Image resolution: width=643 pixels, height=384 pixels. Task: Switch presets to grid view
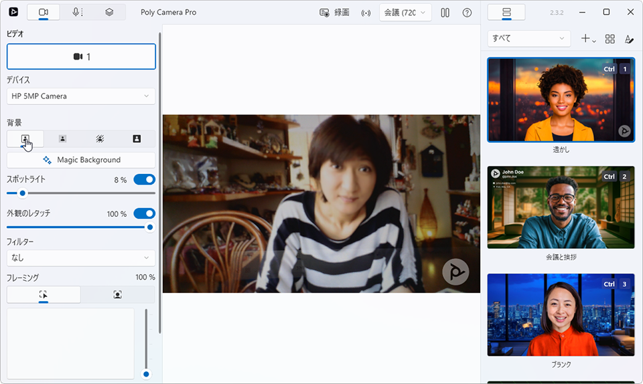(x=610, y=39)
